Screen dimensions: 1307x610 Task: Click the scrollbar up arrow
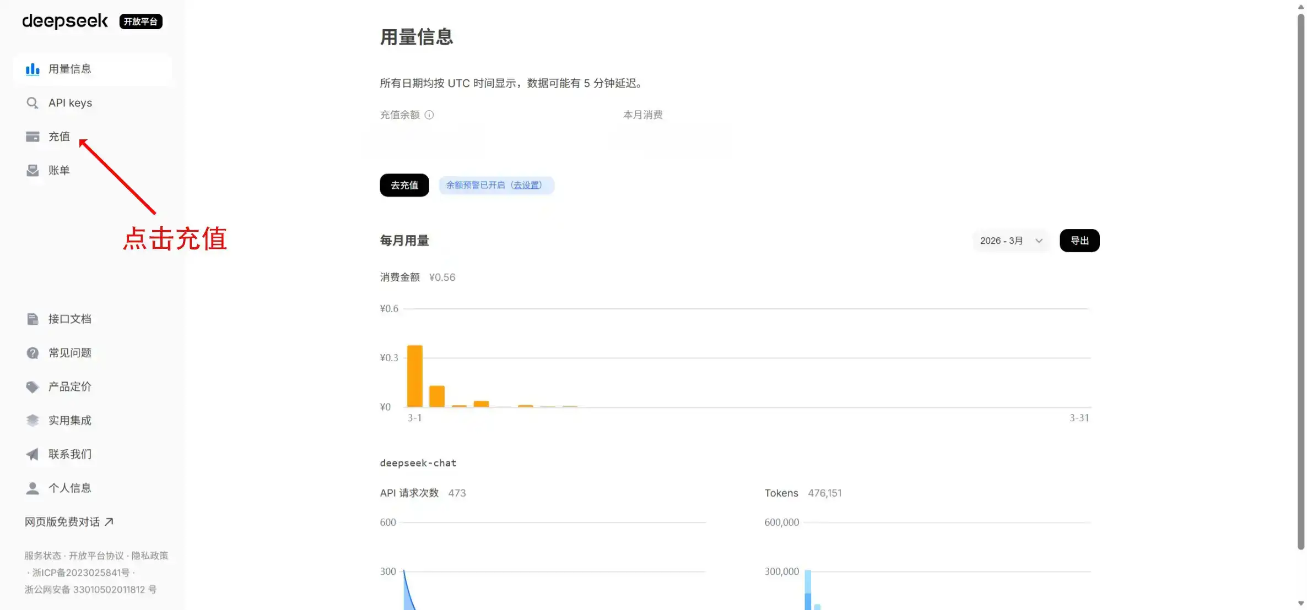pyautogui.click(x=1301, y=7)
